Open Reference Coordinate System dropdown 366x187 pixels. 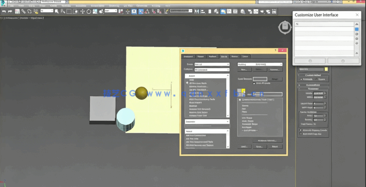(x=111, y=11)
